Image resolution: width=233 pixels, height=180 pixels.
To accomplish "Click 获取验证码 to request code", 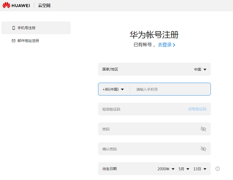I will click(x=197, y=109).
